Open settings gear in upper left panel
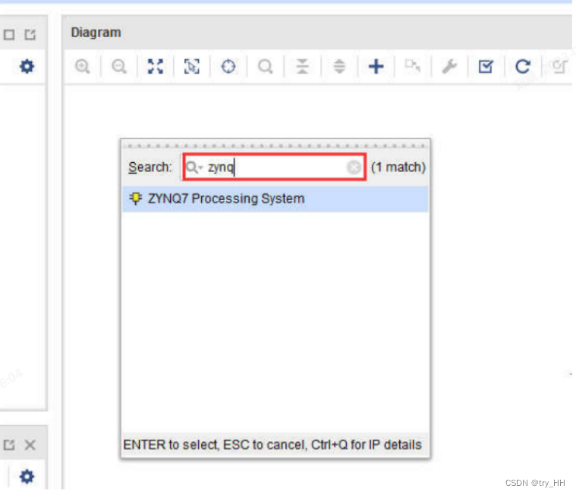This screenshot has height=495, width=576. [27, 67]
